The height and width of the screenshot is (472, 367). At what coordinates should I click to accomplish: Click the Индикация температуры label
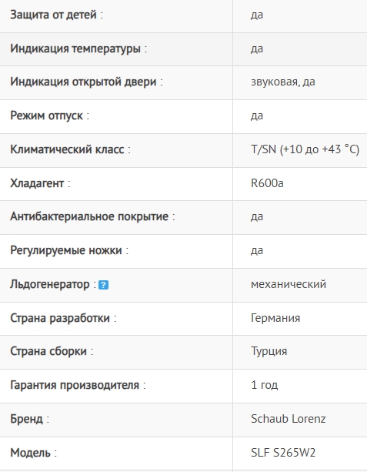pyautogui.click(x=75, y=49)
